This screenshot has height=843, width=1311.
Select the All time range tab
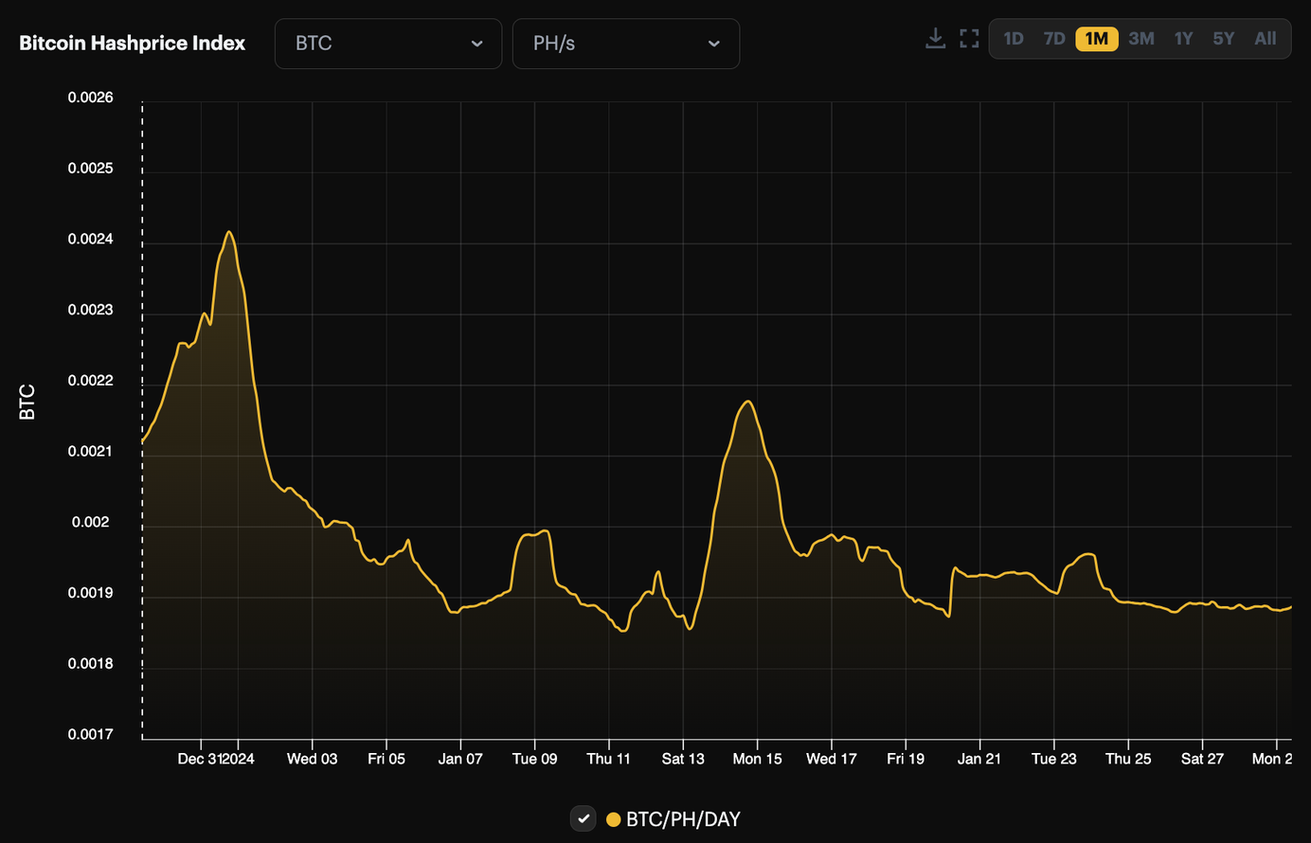pos(1265,38)
